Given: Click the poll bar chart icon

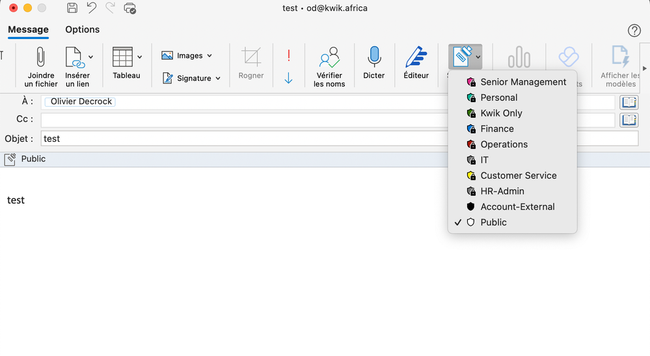Looking at the screenshot, I should tap(519, 57).
